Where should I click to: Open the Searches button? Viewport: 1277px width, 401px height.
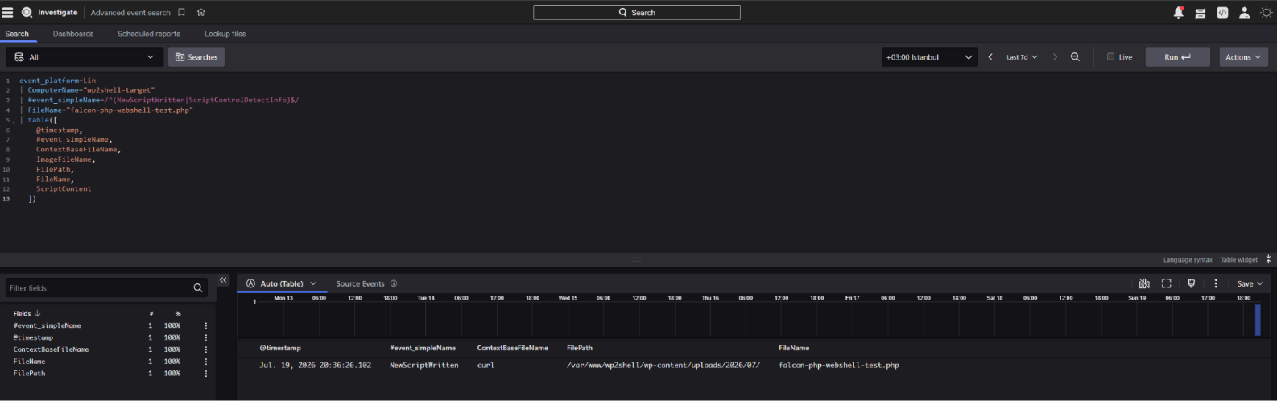click(196, 57)
